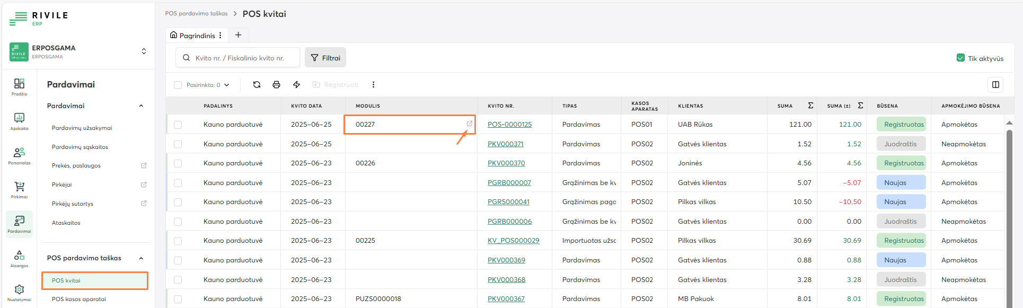Select the checkbox for receipt PKV000371 row
The image size is (1023, 308).
pos(178,144)
